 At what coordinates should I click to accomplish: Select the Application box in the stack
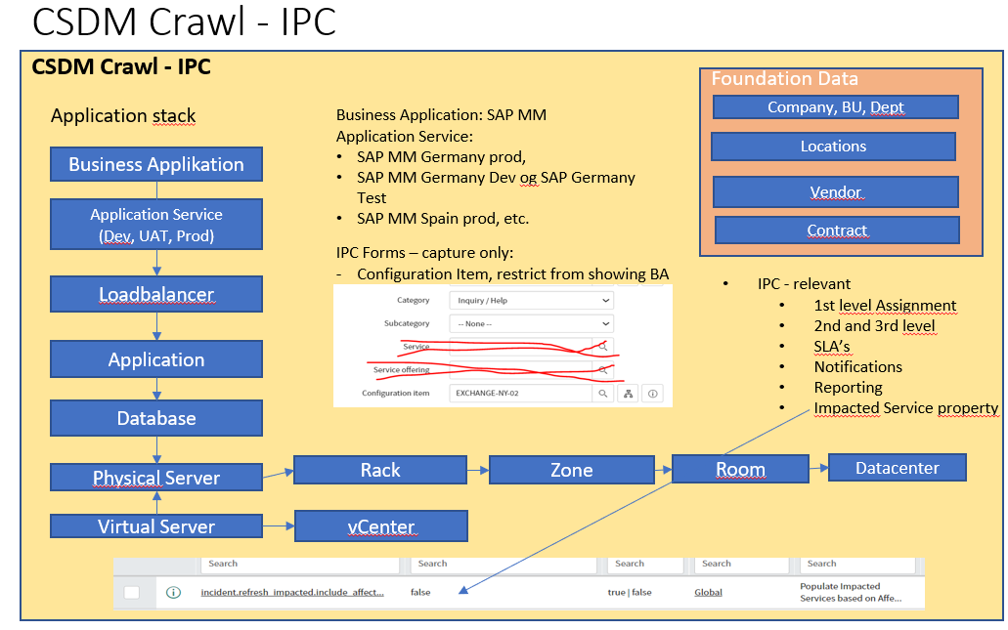pyautogui.click(x=156, y=359)
